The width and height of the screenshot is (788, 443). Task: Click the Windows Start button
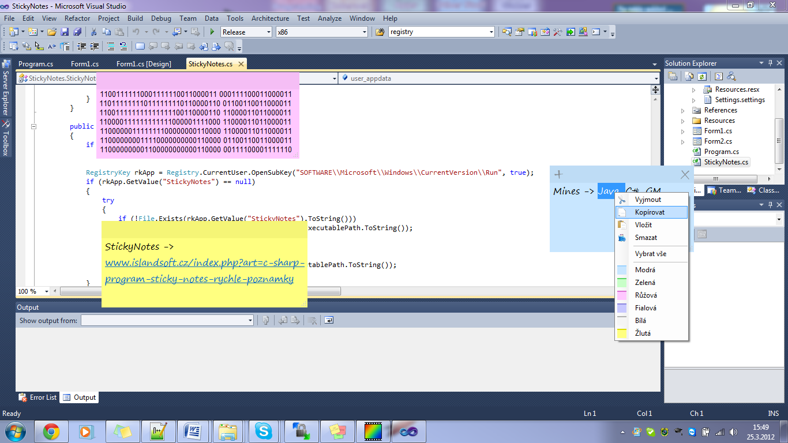click(x=14, y=431)
